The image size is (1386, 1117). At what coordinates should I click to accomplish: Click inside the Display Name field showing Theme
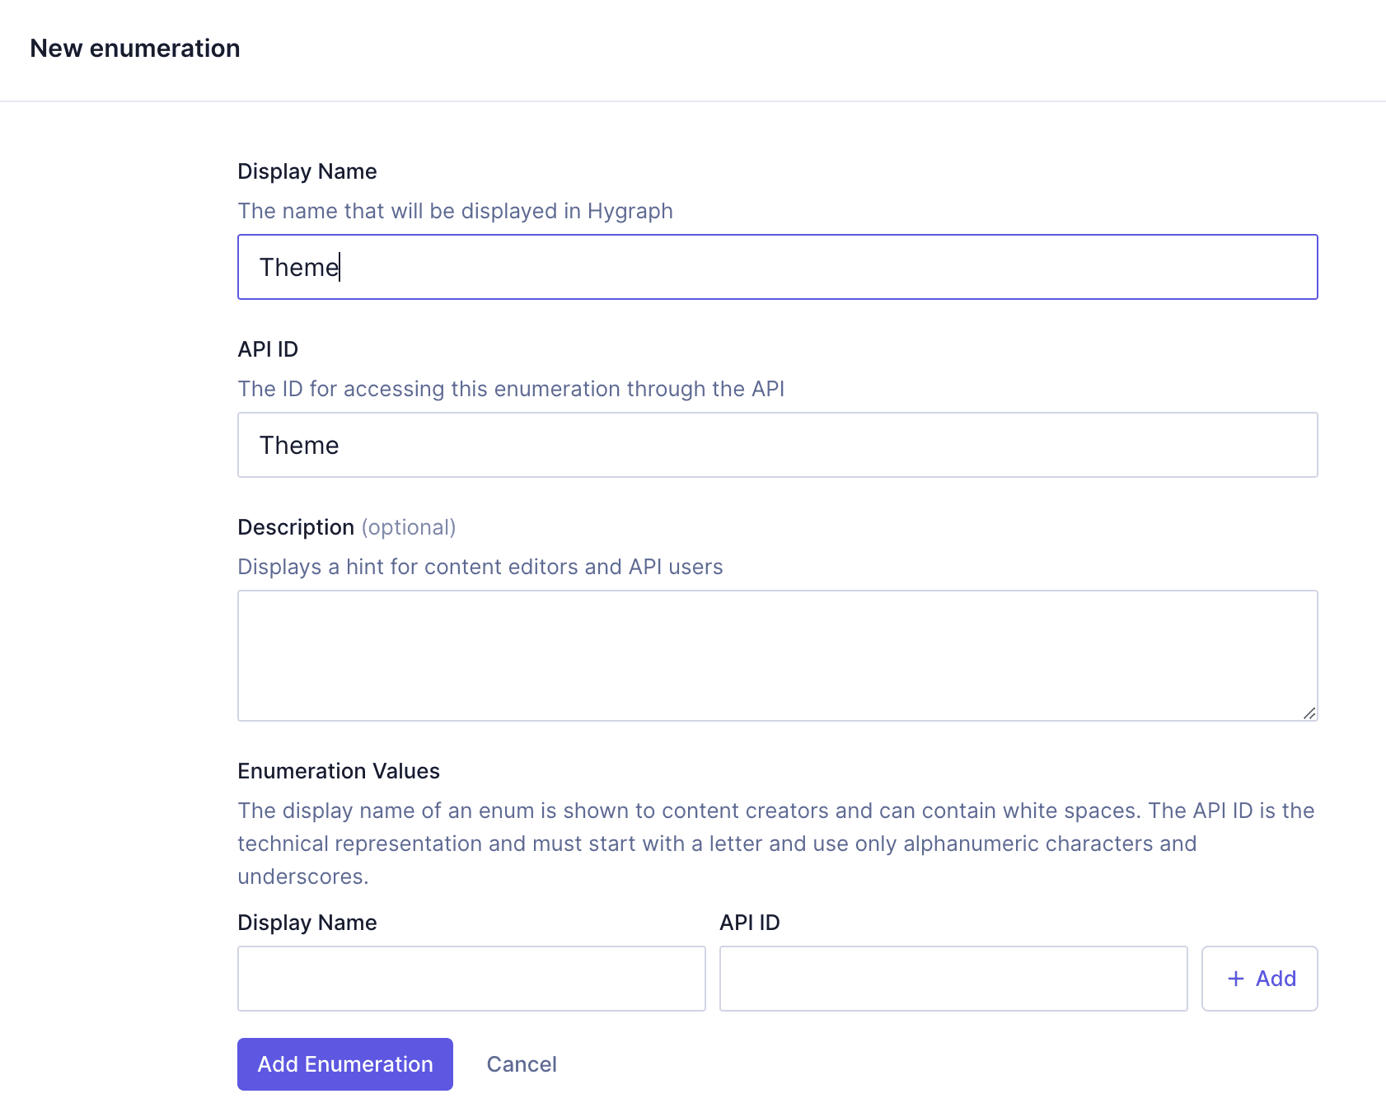click(776, 267)
